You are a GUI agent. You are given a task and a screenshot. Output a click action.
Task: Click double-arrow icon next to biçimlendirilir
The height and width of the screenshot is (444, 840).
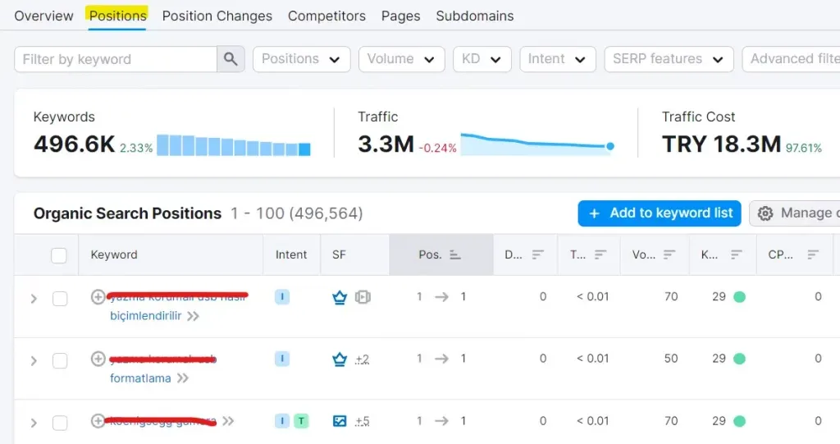pos(193,316)
